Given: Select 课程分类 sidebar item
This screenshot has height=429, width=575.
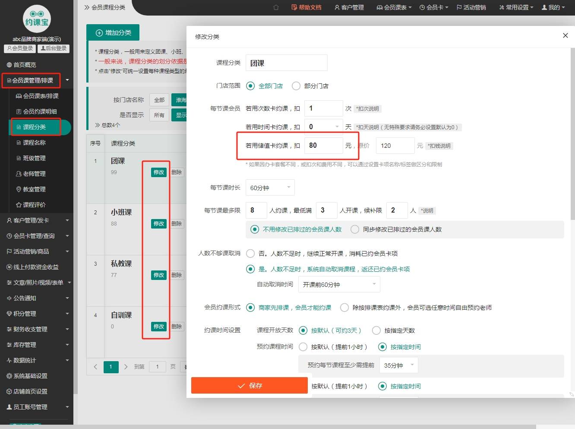Looking at the screenshot, I should tap(34, 127).
